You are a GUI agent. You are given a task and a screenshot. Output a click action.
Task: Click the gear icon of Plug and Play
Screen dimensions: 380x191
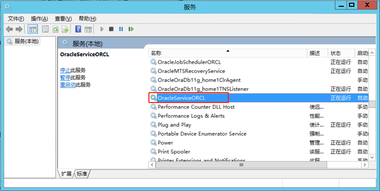point(154,125)
